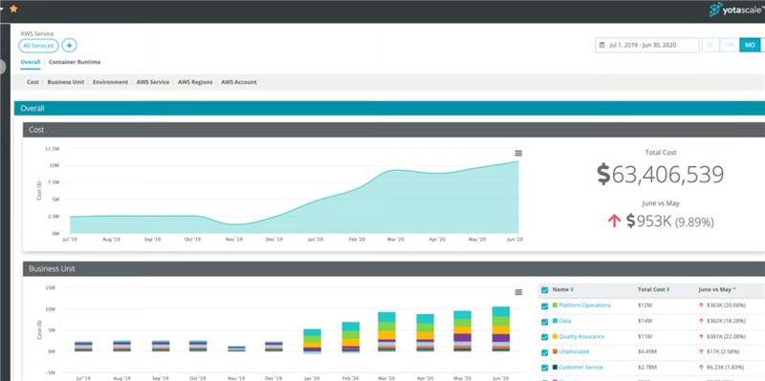Click the Yotascale logo

coord(736,10)
